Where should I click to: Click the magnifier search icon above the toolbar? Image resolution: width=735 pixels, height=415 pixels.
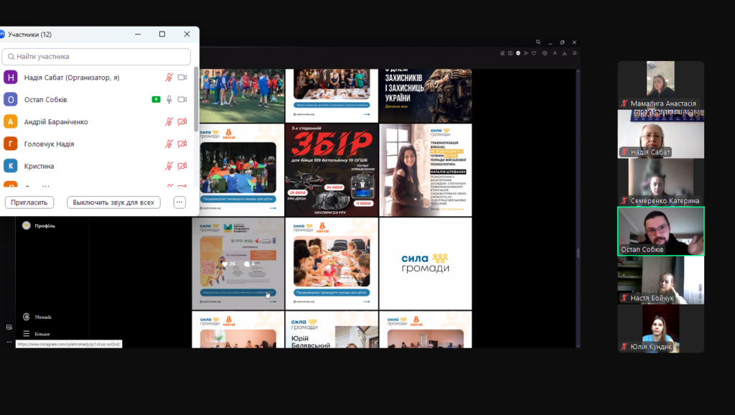[x=538, y=42]
